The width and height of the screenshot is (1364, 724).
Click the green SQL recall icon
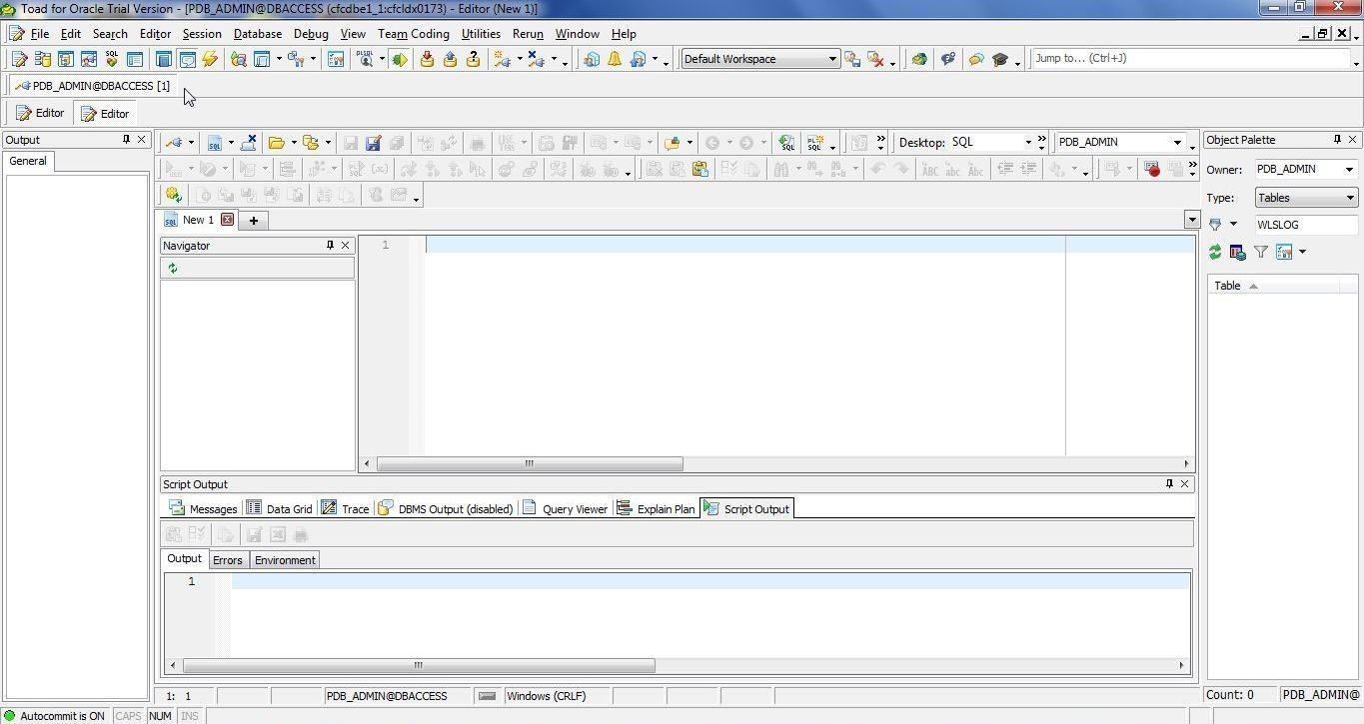787,142
